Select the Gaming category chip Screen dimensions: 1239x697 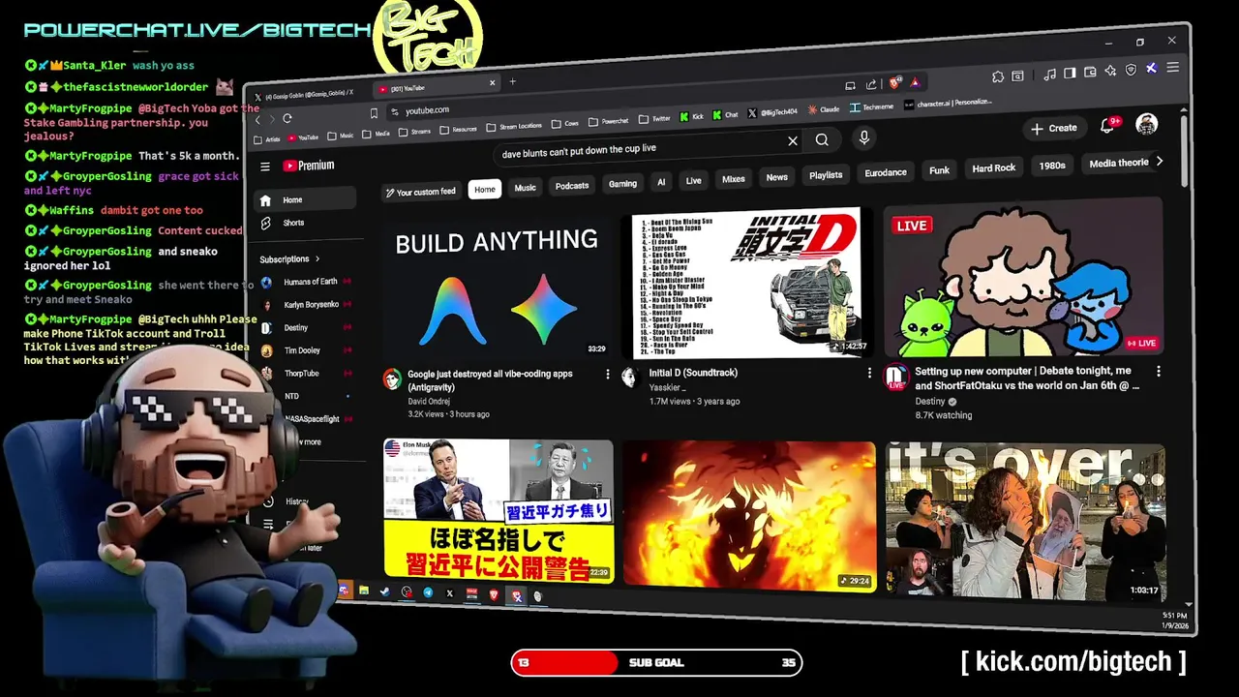pyautogui.click(x=622, y=184)
